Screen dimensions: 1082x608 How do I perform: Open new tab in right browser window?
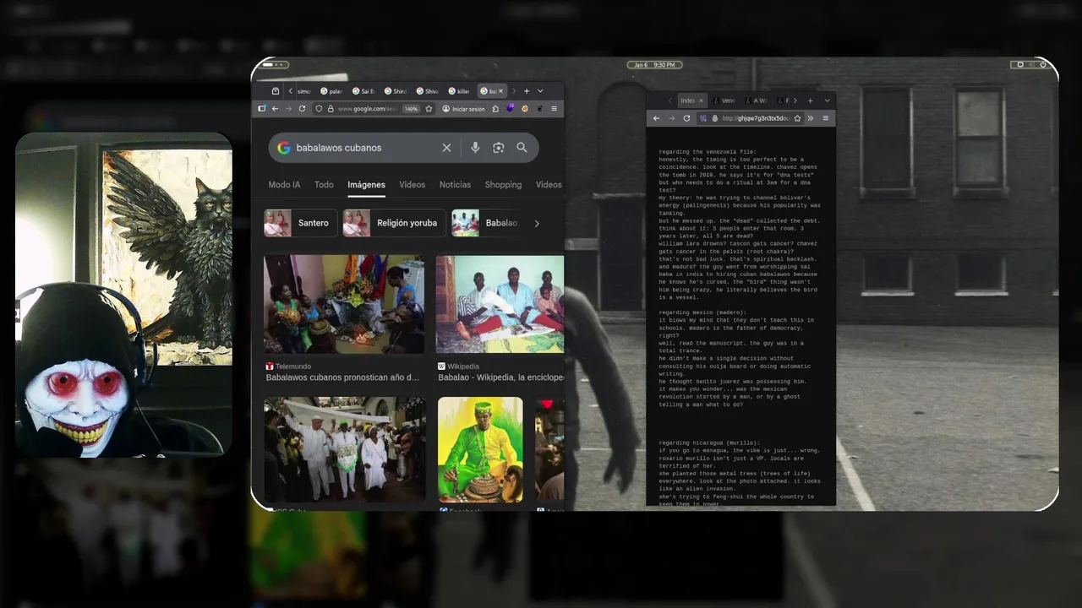[x=810, y=100]
